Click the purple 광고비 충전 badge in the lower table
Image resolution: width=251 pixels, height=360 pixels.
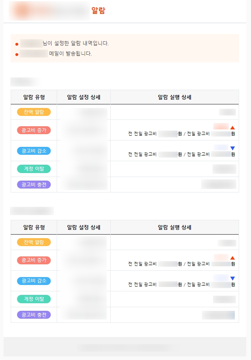pos(34,315)
